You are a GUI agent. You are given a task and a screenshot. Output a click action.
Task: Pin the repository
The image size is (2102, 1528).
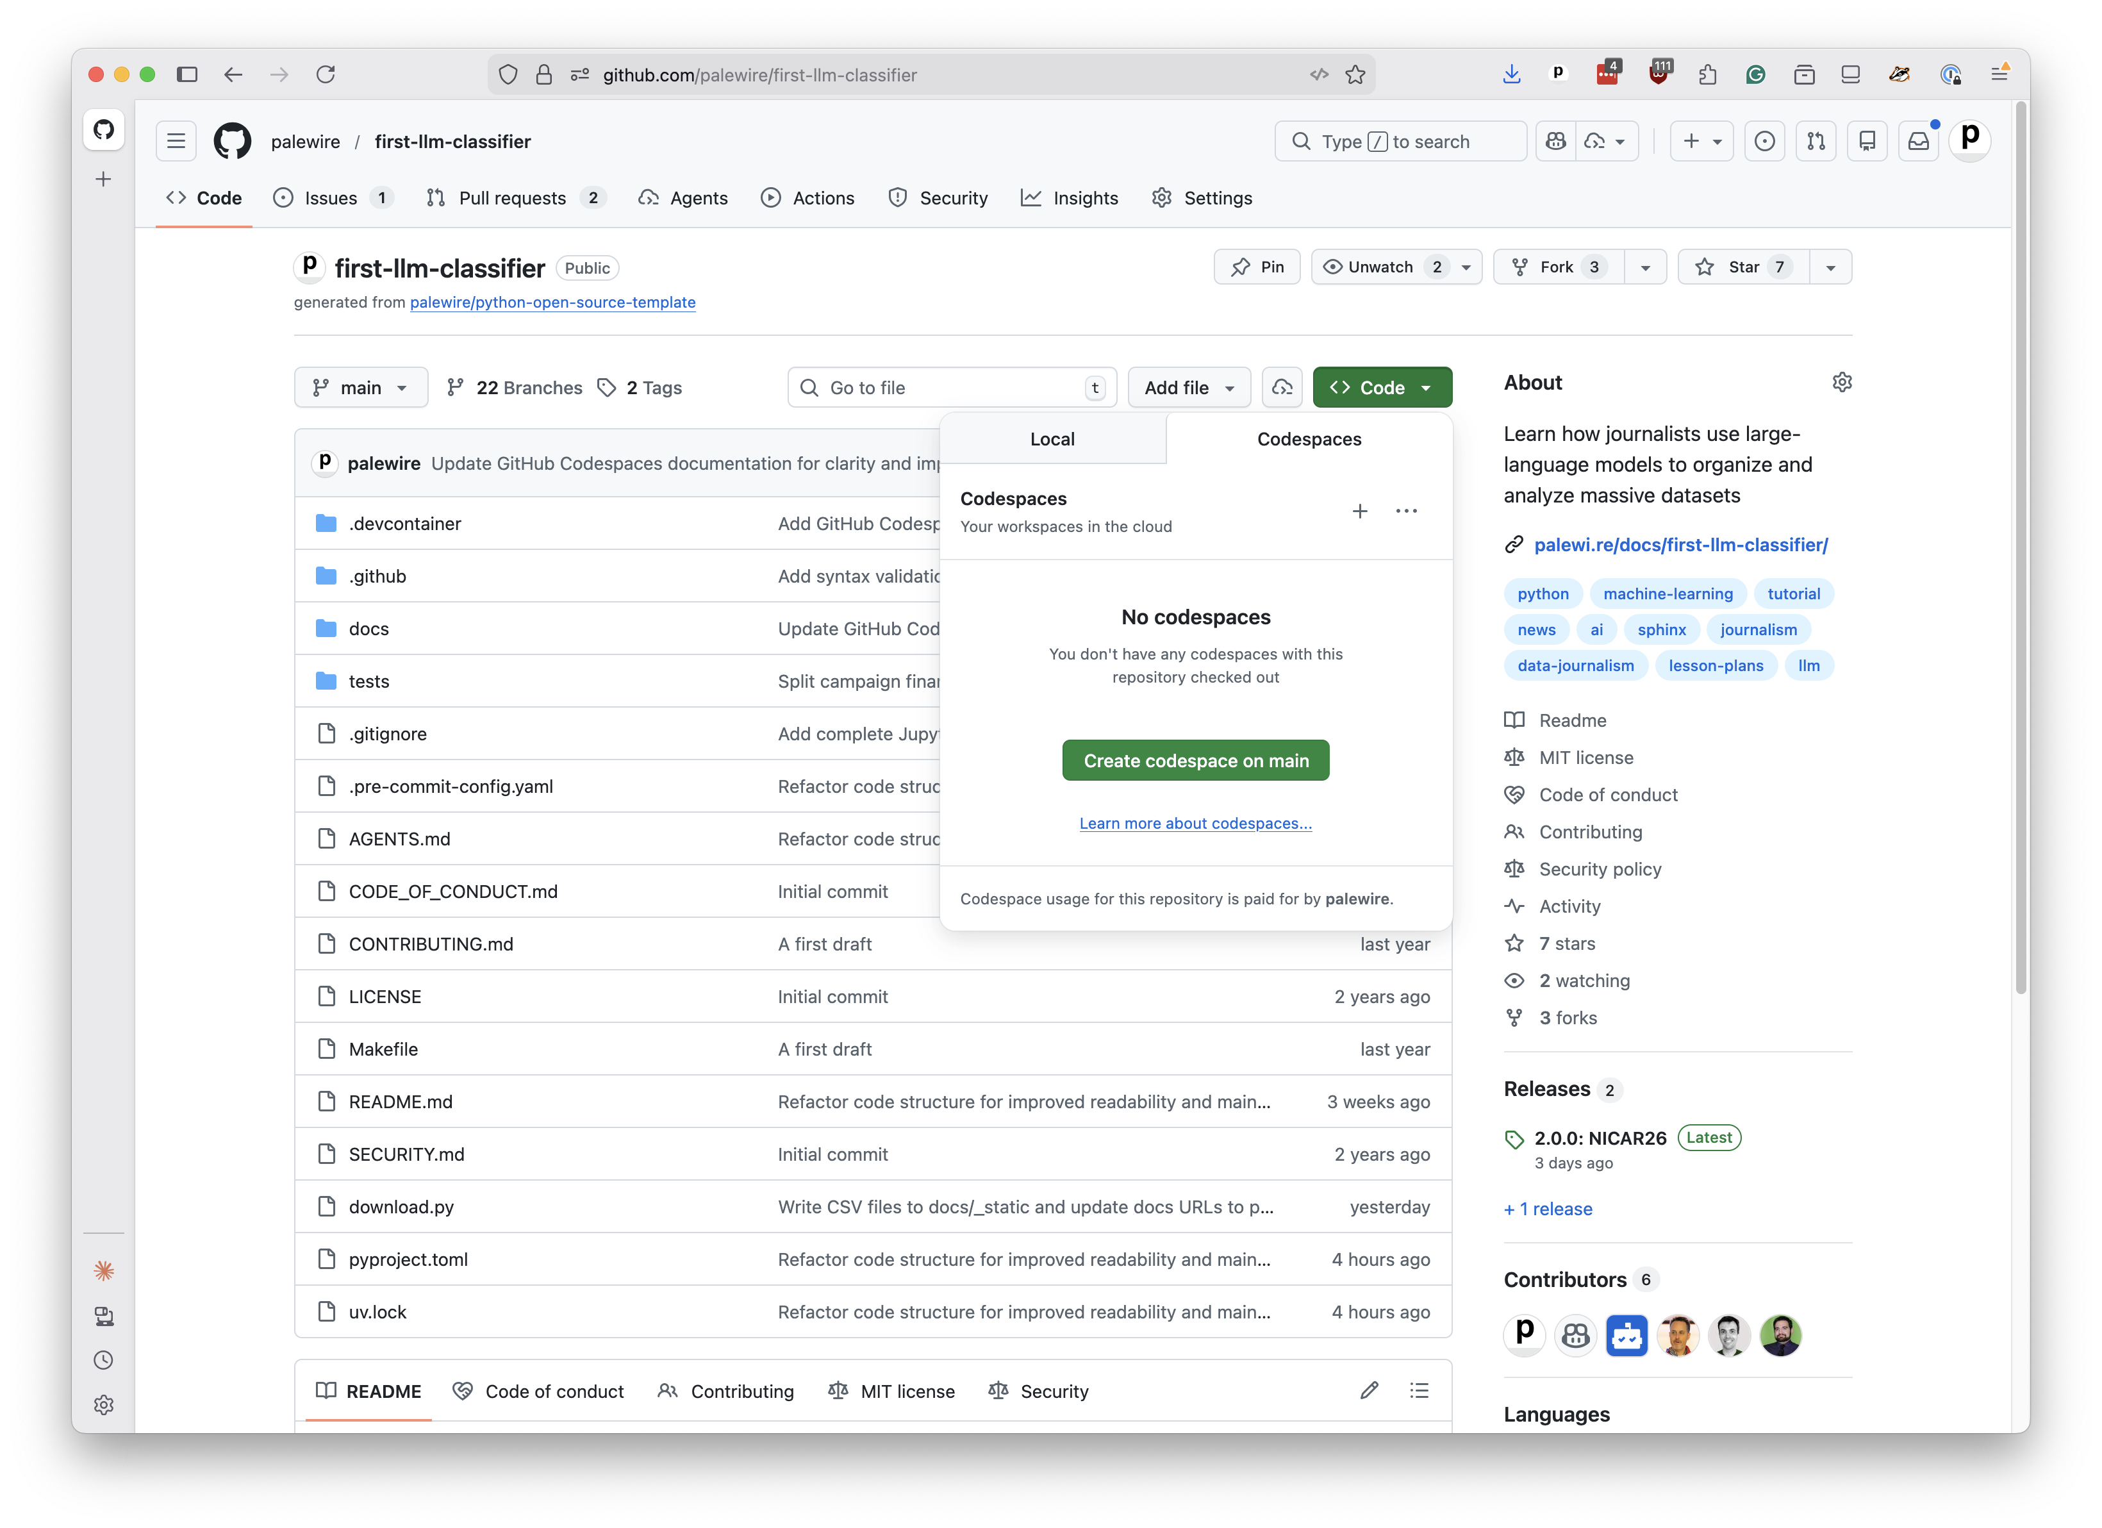point(1257,267)
